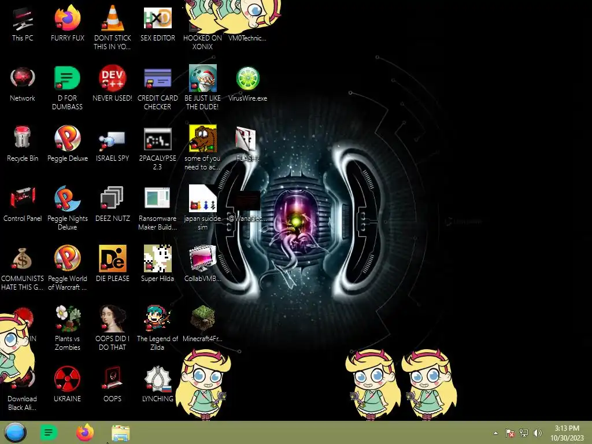Open the Action Center flag icon

pyautogui.click(x=510, y=433)
